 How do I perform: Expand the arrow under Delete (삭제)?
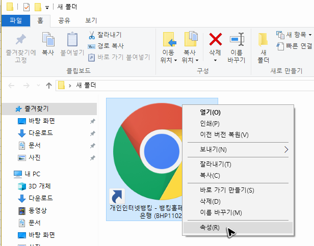(215, 60)
